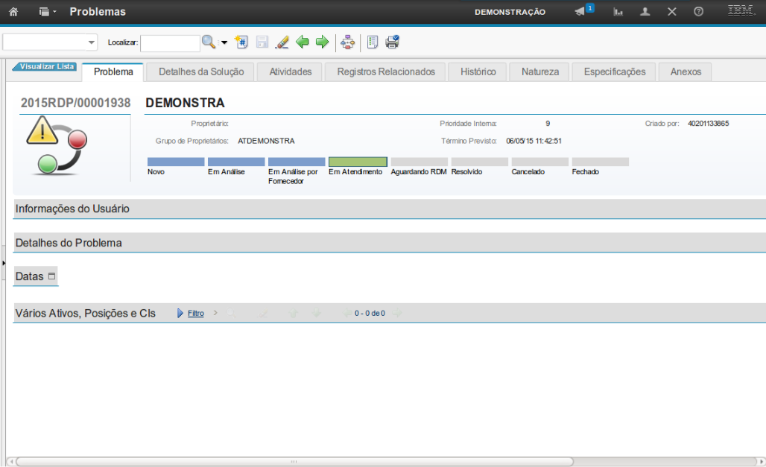Click the Visualizar Lista button
The width and height of the screenshot is (766, 467).
[x=46, y=66]
